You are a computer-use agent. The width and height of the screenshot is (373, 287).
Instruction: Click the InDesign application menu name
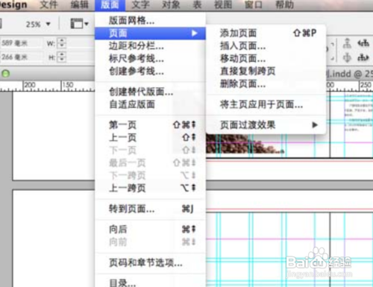tap(13, 5)
